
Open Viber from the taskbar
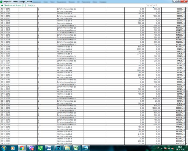pos(31,148)
